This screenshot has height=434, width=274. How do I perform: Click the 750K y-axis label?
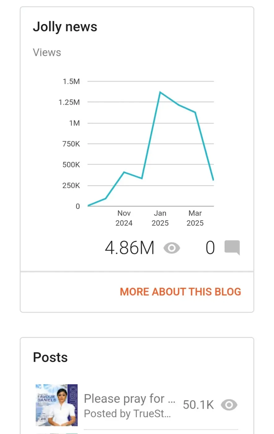71,144
